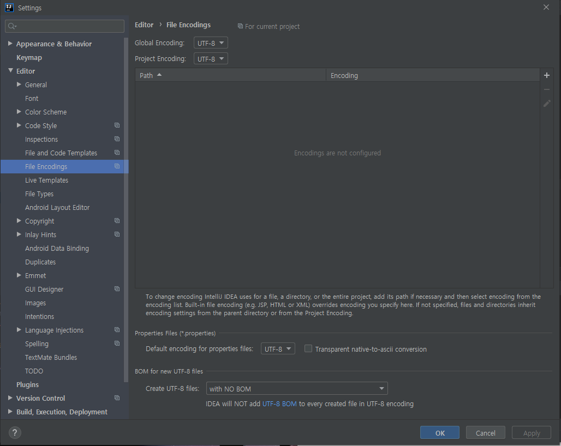
Task: Click project icon next to Copyright
Action: click(x=117, y=220)
